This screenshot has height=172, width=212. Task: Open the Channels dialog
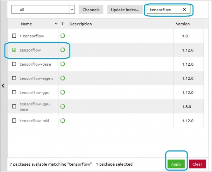(x=91, y=10)
